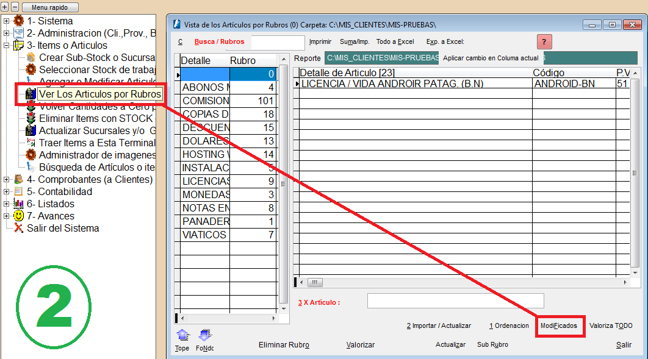Click Valoriza TODO button
This screenshot has width=648, height=359.
tap(611, 325)
